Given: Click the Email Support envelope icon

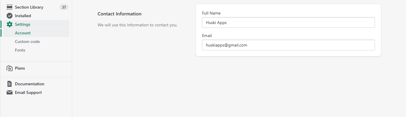Looking at the screenshot, I should click(x=10, y=92).
